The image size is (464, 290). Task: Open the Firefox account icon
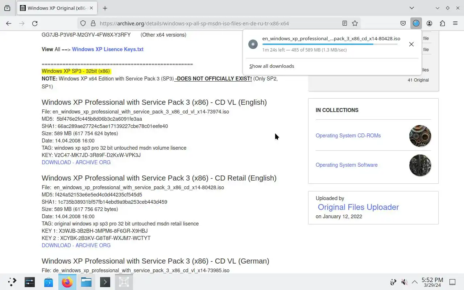[429, 23]
